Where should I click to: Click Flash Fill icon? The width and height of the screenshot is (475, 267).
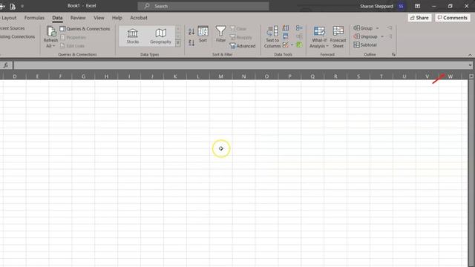point(285,28)
